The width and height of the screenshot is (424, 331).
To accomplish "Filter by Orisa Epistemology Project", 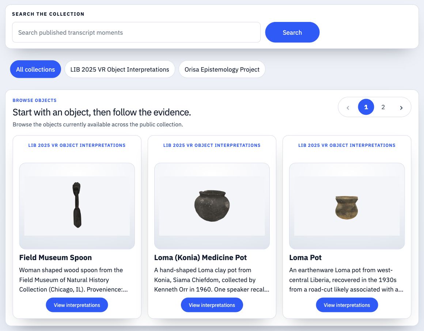I will [222, 69].
